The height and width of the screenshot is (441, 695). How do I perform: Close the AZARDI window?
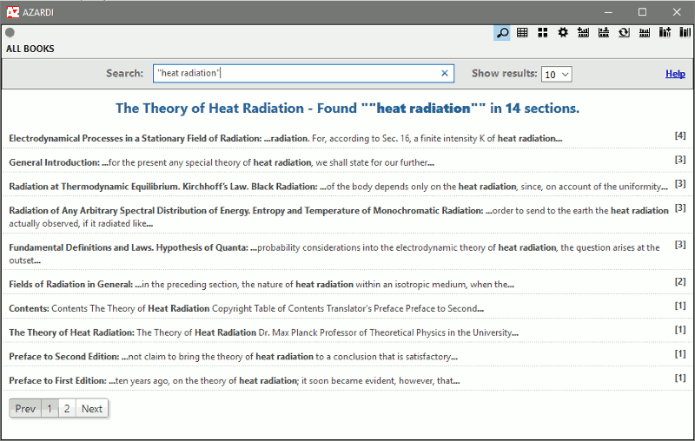[677, 12]
